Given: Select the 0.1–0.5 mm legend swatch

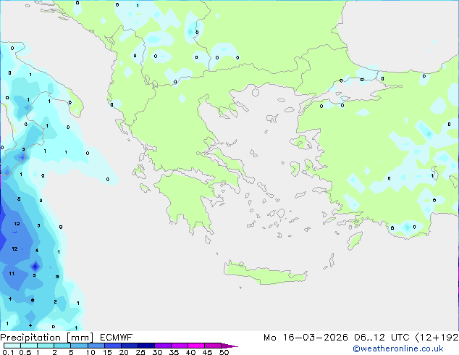Looking at the screenshot, I should pyautogui.click(x=12, y=346).
